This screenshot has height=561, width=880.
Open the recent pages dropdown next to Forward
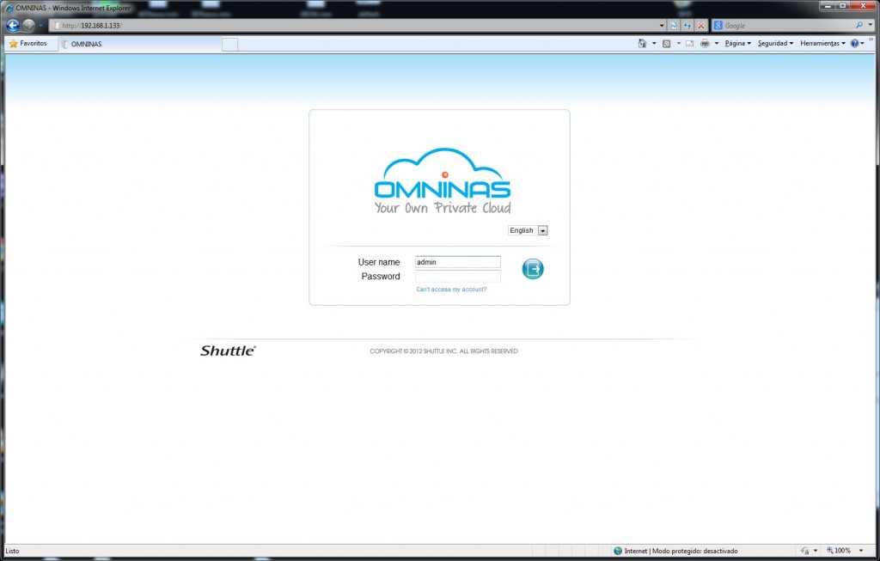coord(40,25)
